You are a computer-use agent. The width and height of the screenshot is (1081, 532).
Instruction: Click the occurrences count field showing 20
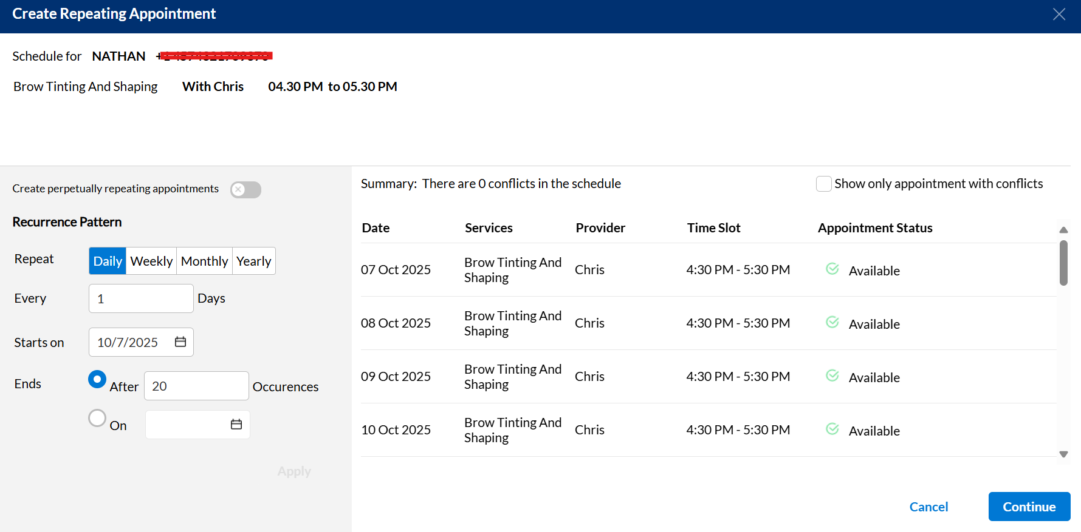(196, 386)
